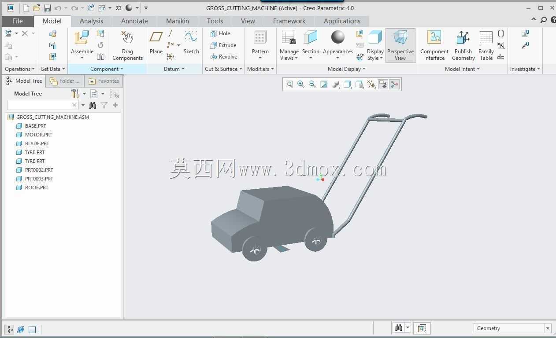The height and width of the screenshot is (338, 556).
Task: Select BASE.PRT in model tree
Action: coord(35,126)
